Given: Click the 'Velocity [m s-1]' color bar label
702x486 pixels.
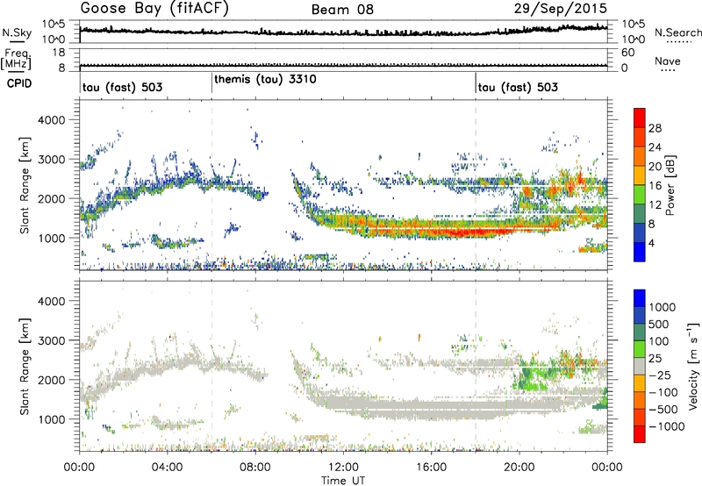Looking at the screenshot, I should pyautogui.click(x=693, y=366).
